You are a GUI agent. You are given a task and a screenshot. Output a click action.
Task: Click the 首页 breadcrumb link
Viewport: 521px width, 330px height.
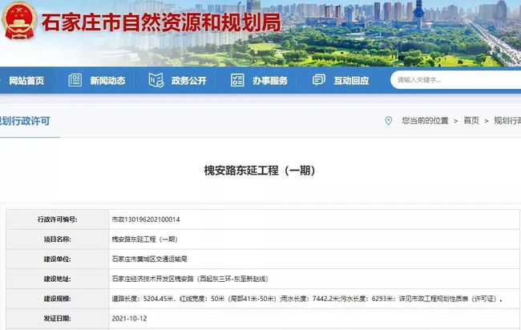[471, 120]
